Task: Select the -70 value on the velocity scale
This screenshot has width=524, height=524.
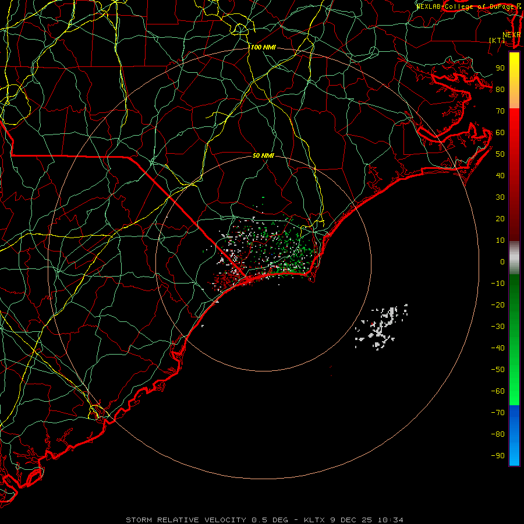Action: 498,413
